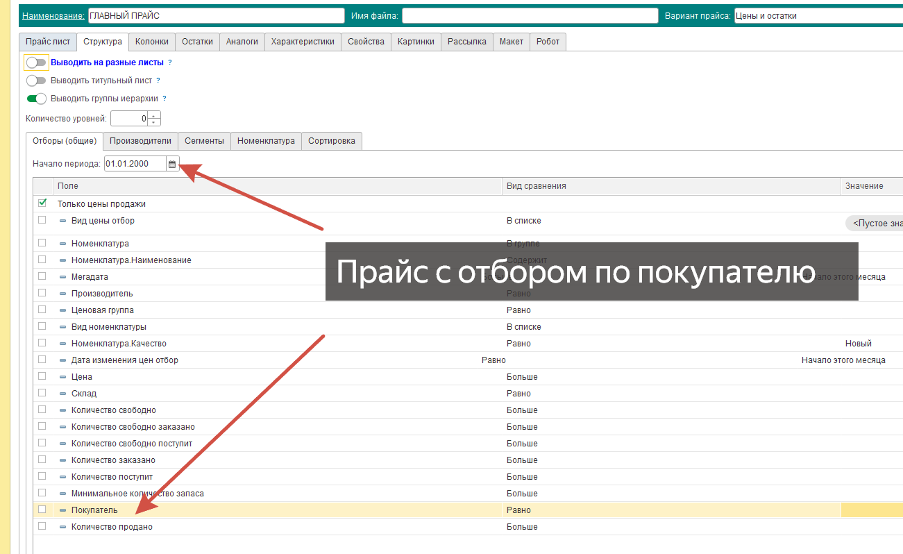Click the Вид сравнения column header

[x=672, y=186]
